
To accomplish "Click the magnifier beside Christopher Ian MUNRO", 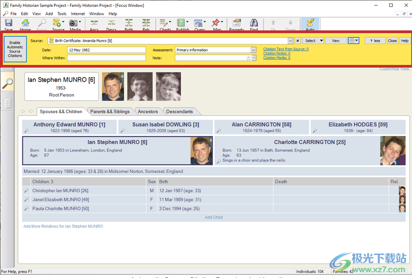I will [26, 191].
